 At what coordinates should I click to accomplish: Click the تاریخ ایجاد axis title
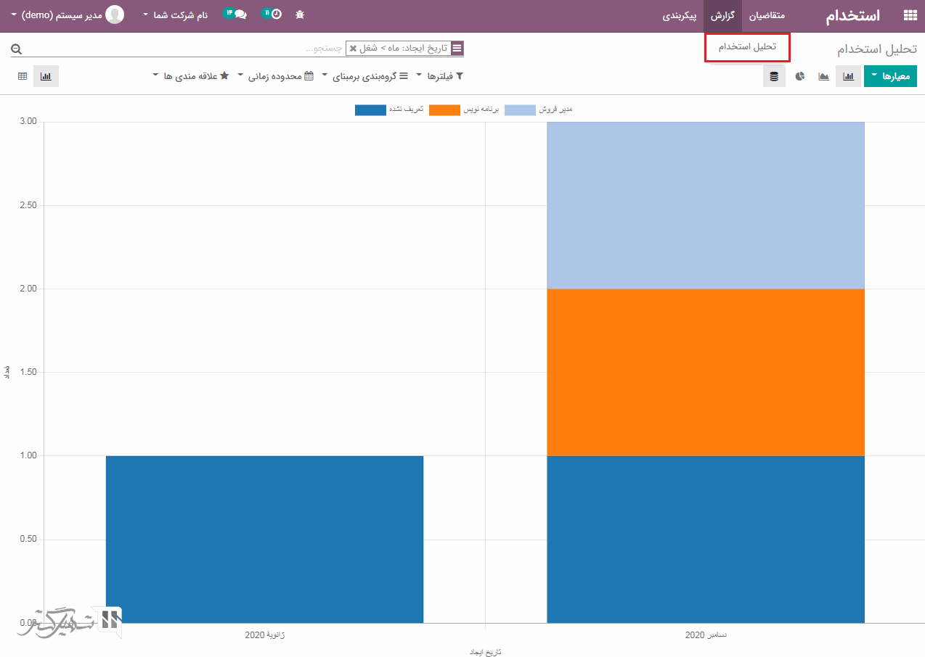[485, 652]
